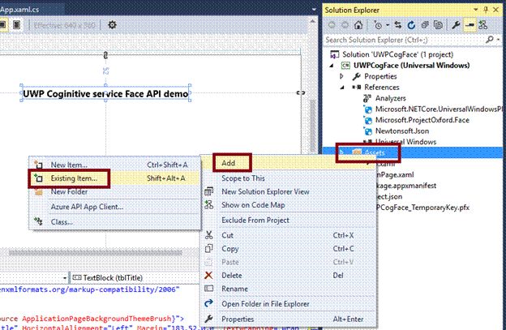Select Microsoft.NETCore.UniversalWindowsPlatform reference
506x330 pixels.
point(439,109)
